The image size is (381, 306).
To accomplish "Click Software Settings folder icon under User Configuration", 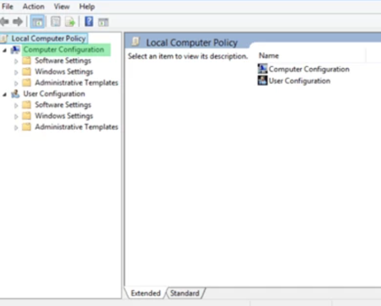I will [x=27, y=105].
